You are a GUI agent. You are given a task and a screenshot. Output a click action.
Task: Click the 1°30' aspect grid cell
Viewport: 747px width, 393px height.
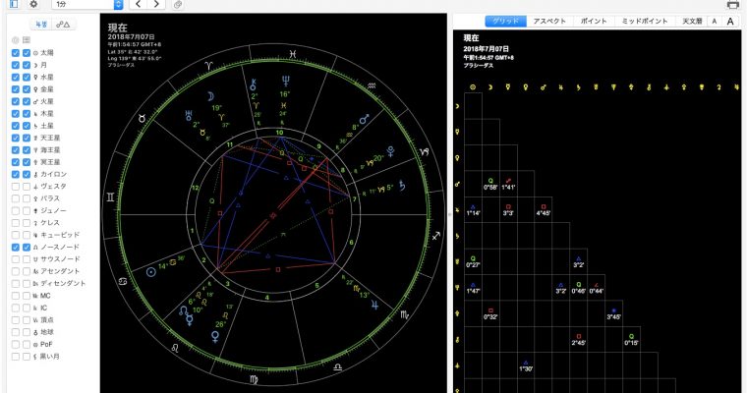[526, 365]
